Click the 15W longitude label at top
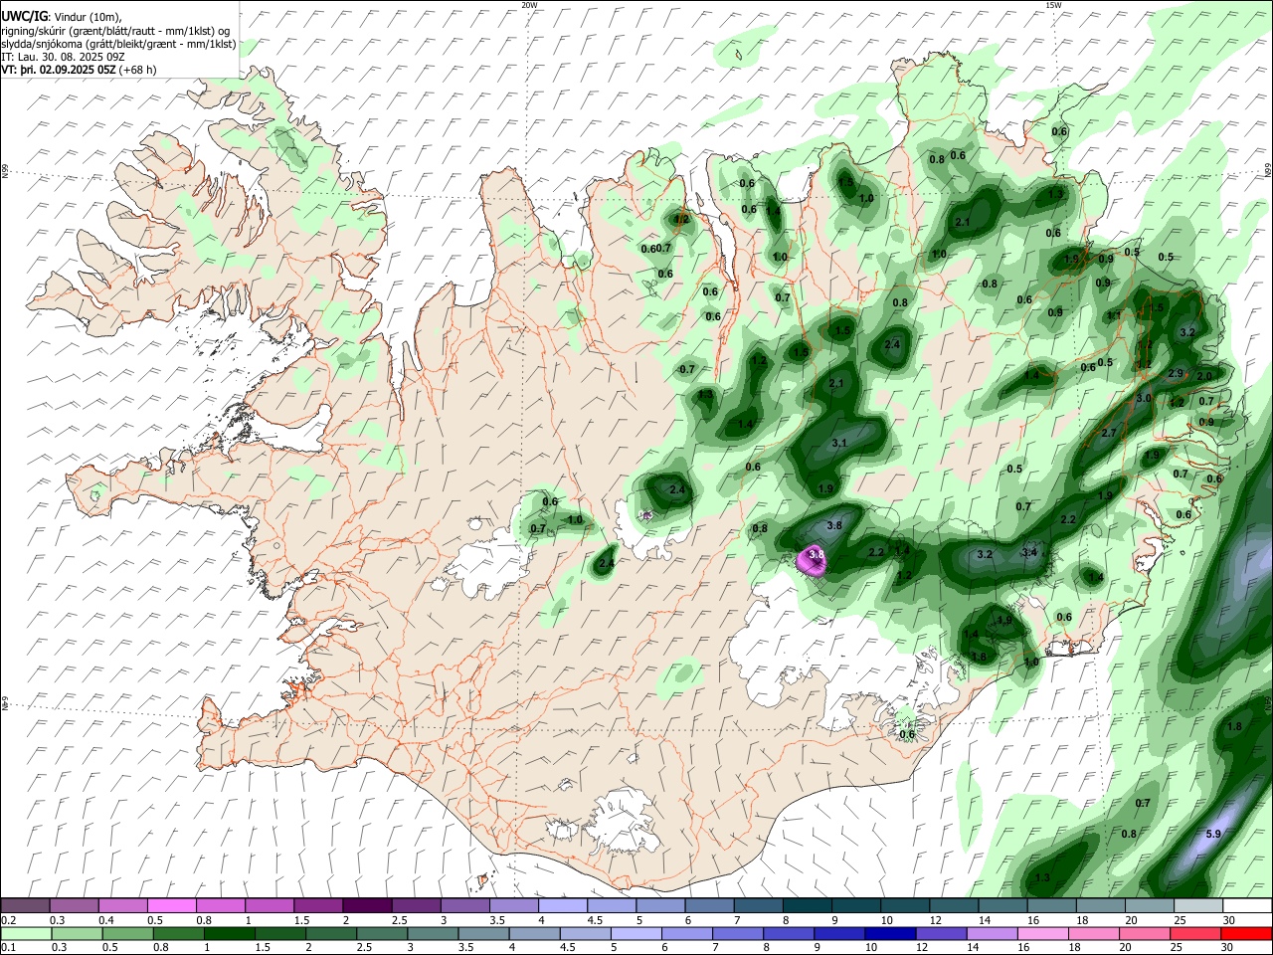The height and width of the screenshot is (955, 1273). (x=1053, y=5)
